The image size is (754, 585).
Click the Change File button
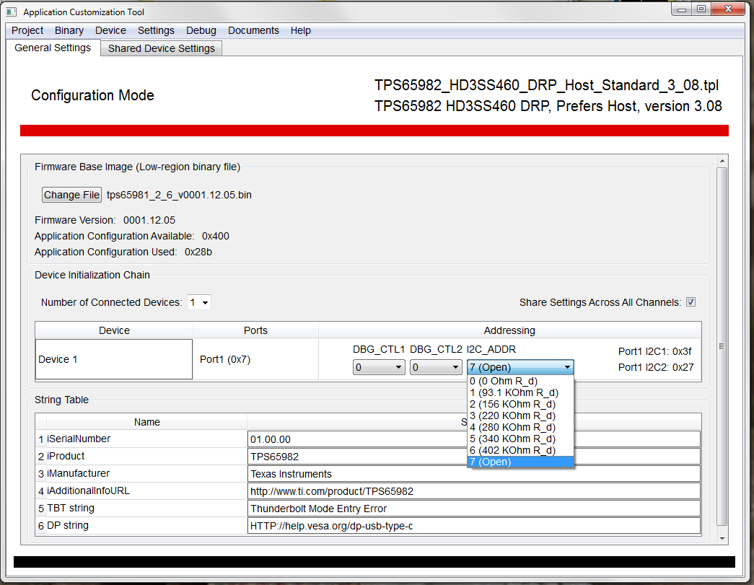point(71,195)
